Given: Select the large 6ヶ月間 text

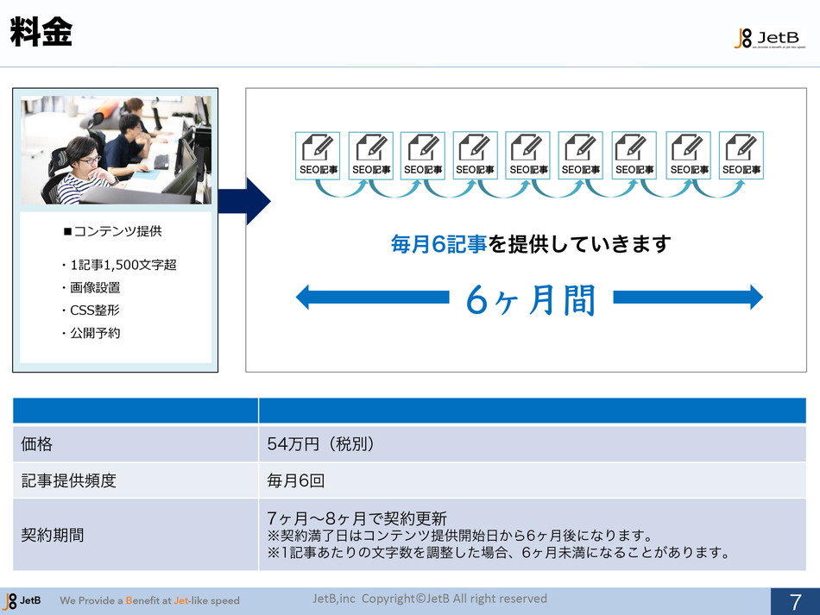Looking at the screenshot, I should click(x=530, y=300).
